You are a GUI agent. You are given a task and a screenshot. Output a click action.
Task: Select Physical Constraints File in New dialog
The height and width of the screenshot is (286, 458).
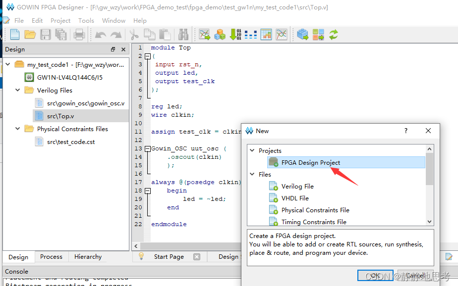click(x=315, y=210)
